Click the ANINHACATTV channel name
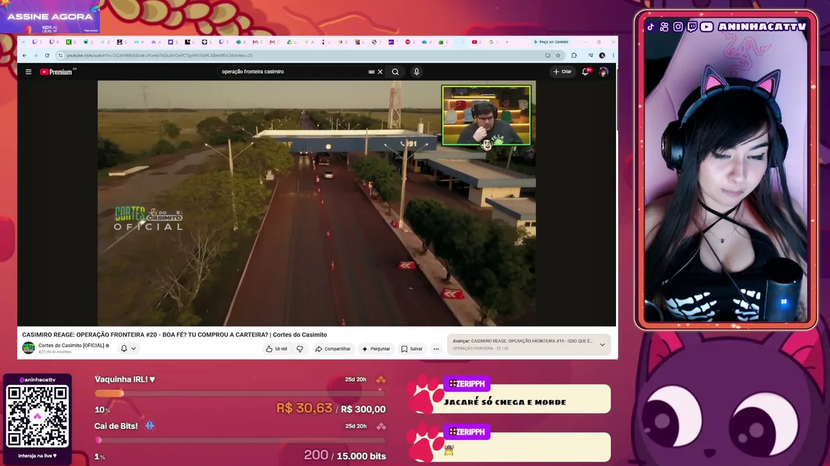 pyautogui.click(x=761, y=27)
